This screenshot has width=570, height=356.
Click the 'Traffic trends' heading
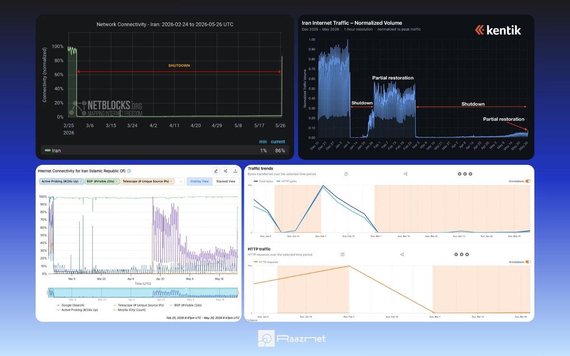click(260, 169)
